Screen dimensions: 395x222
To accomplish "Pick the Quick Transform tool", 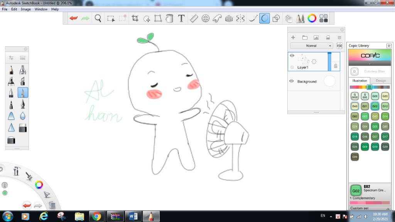I will tap(146, 18).
